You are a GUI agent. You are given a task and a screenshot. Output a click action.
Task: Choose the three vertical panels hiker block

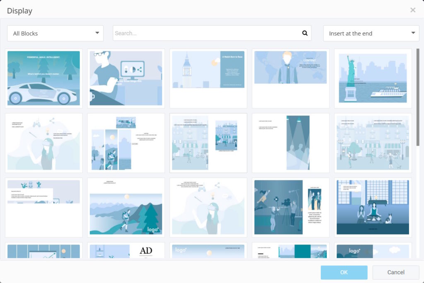point(126,143)
